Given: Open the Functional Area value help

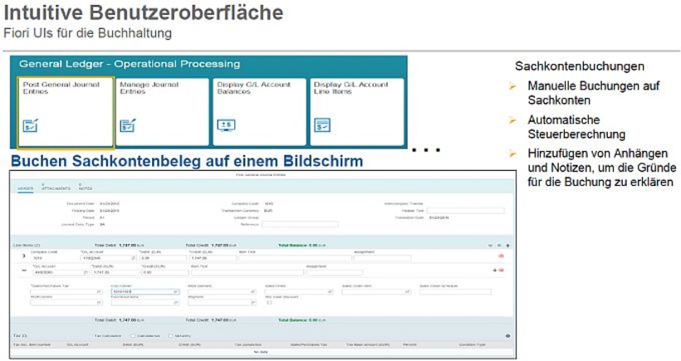Looking at the screenshot, I should pos(176,303).
